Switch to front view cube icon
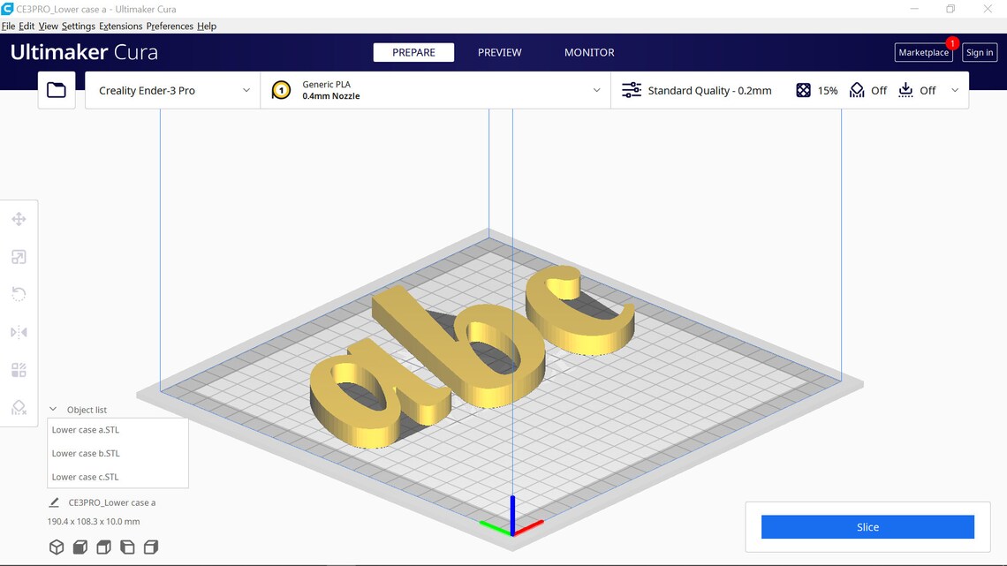 pyautogui.click(x=79, y=547)
